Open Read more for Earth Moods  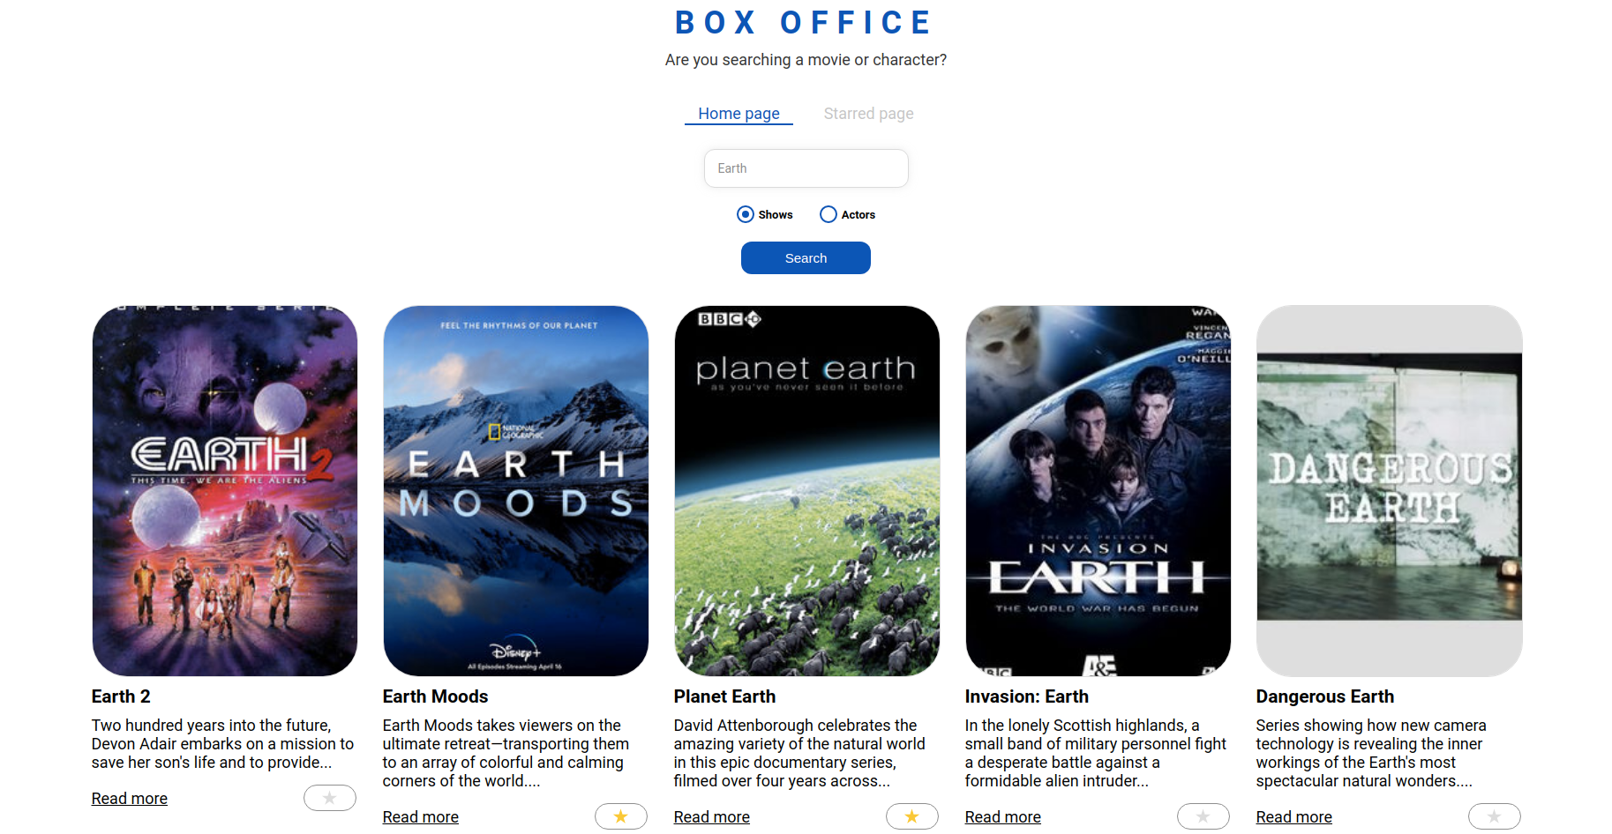pyautogui.click(x=421, y=816)
